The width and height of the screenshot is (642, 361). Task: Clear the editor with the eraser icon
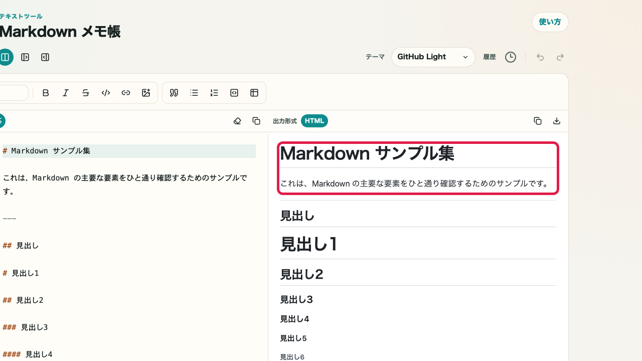click(x=237, y=121)
